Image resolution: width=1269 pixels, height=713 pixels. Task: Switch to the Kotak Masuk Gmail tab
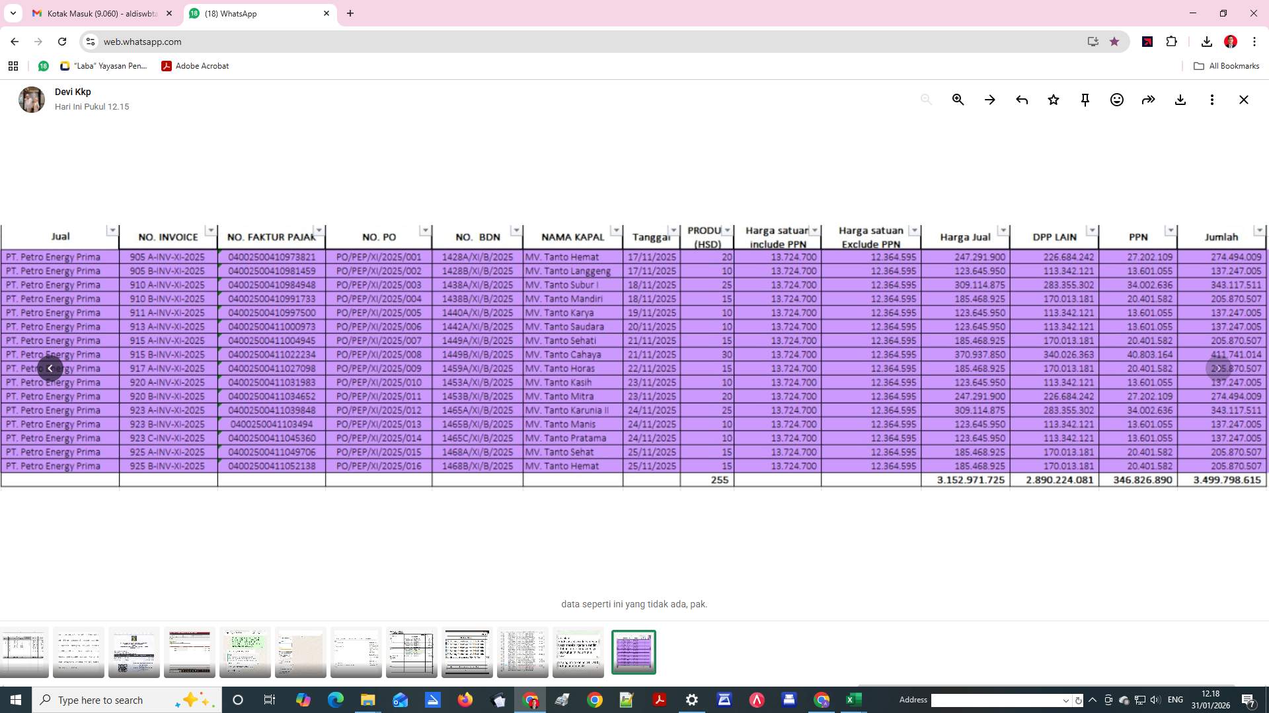[x=99, y=13]
